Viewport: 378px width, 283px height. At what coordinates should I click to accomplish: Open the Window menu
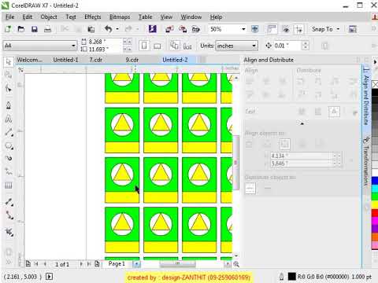pos(191,17)
